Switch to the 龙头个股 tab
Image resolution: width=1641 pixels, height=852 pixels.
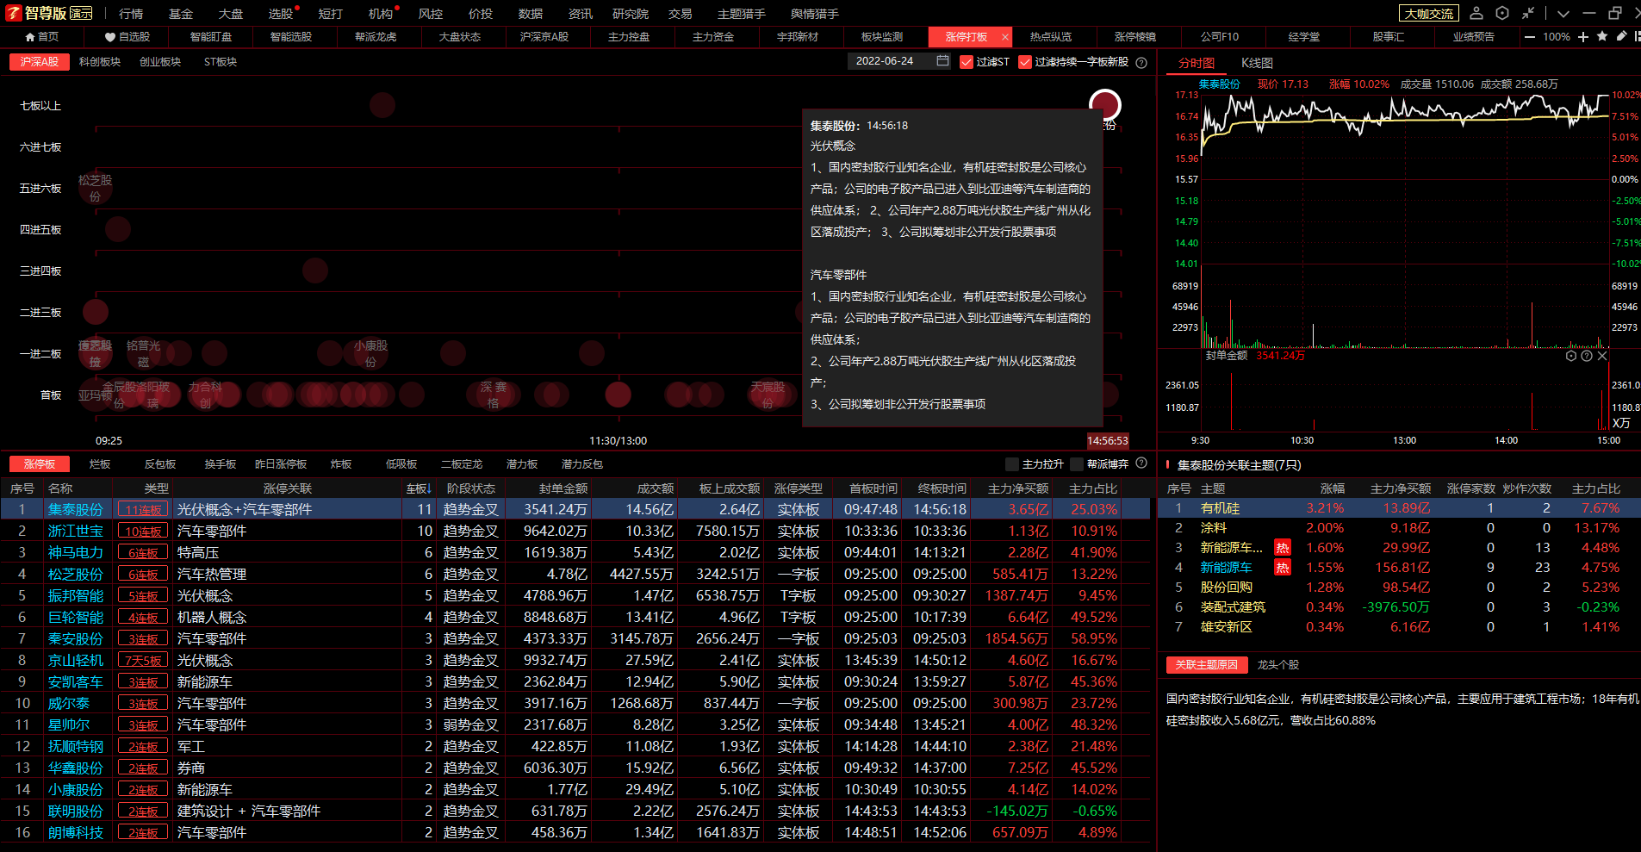pyautogui.click(x=1278, y=665)
